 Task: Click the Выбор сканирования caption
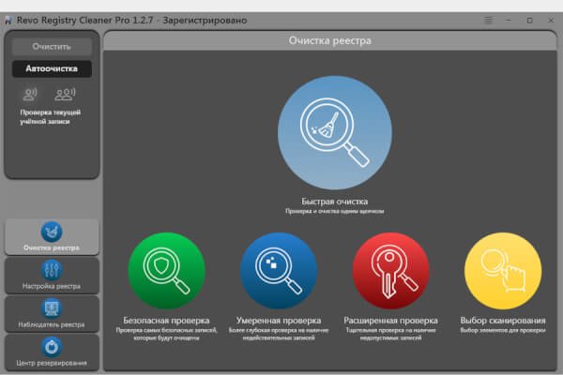point(503,320)
